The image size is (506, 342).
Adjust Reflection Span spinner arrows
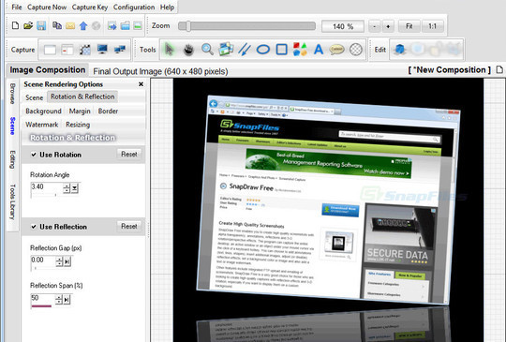[58, 300]
